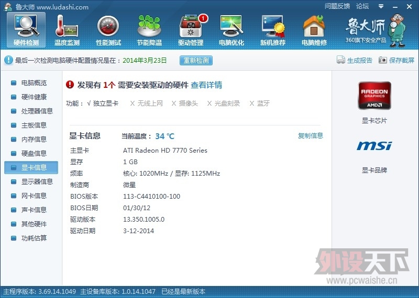
Task: Open the 新机推荐 recommendations
Action: pos(273,30)
